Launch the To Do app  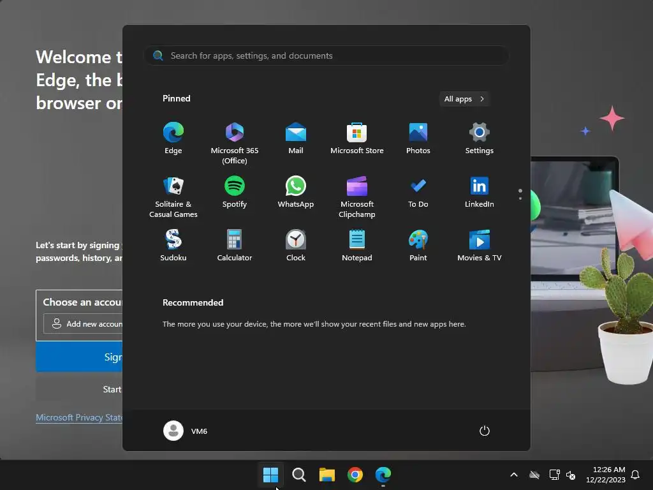coord(418,193)
